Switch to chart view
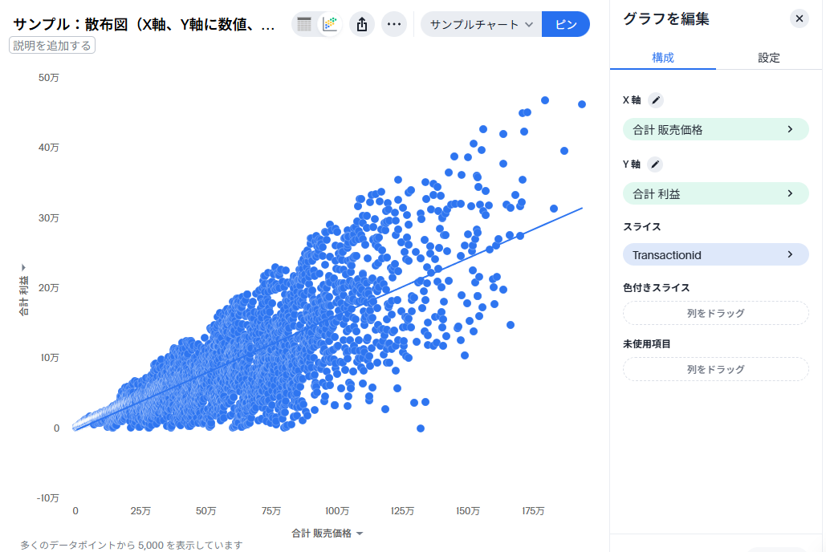 329,24
